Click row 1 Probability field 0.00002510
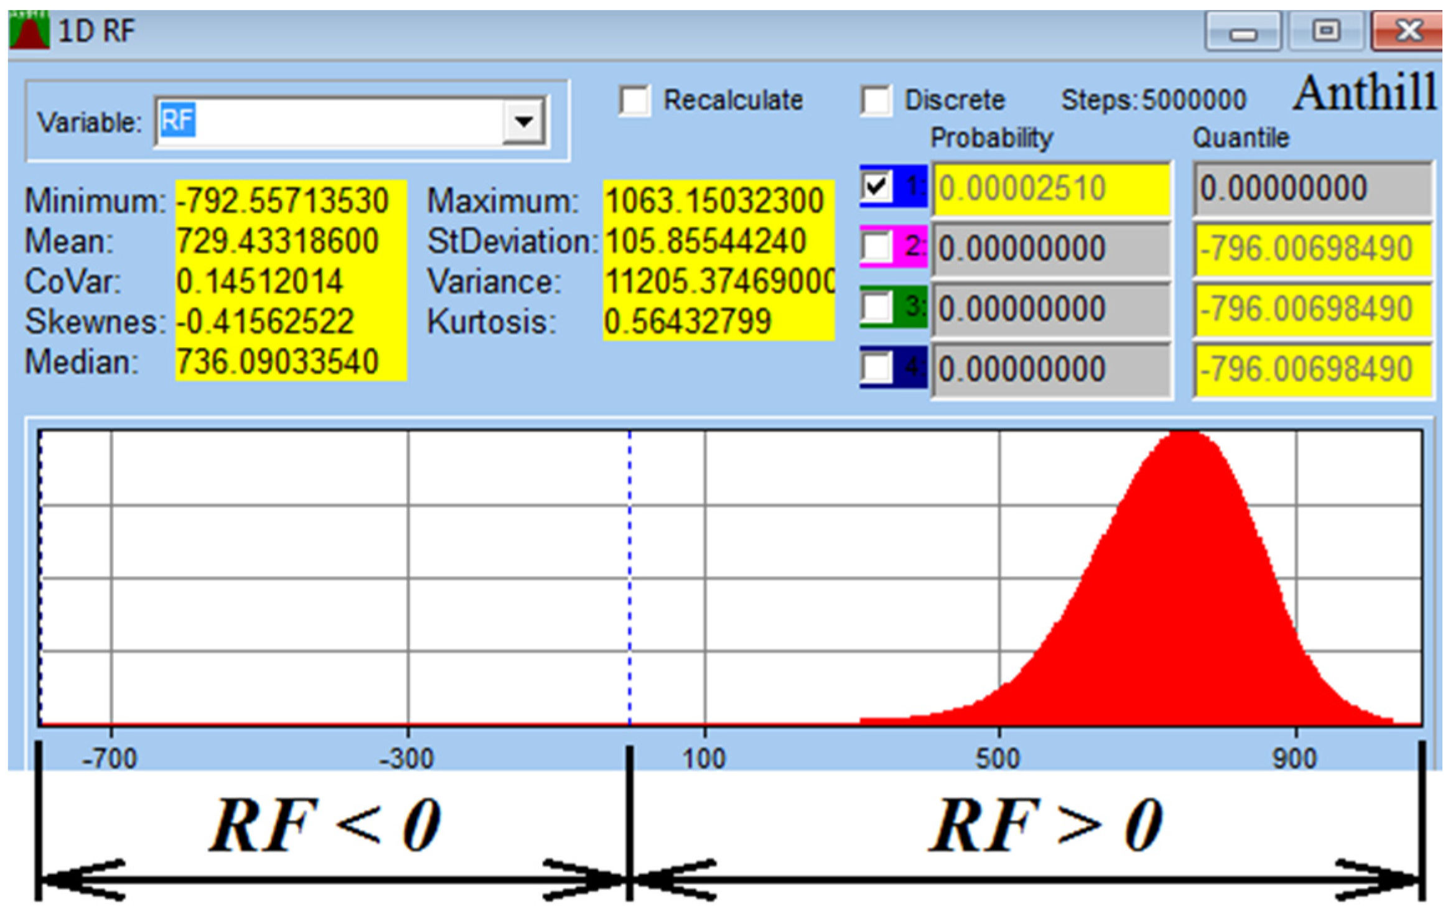The image size is (1453, 918). pos(1050,188)
